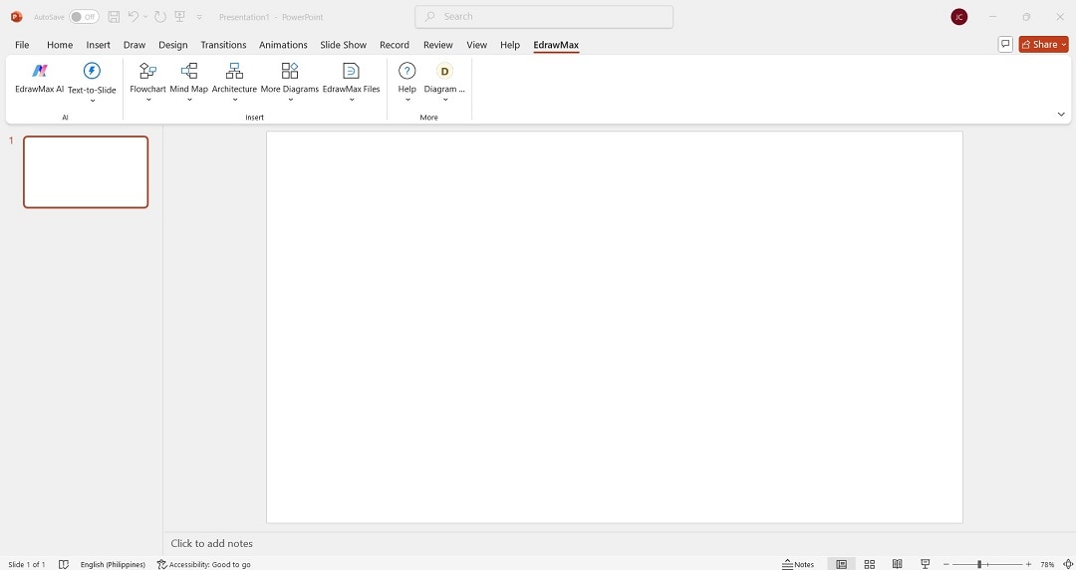
Task: Undo the last action
Action: (134, 17)
